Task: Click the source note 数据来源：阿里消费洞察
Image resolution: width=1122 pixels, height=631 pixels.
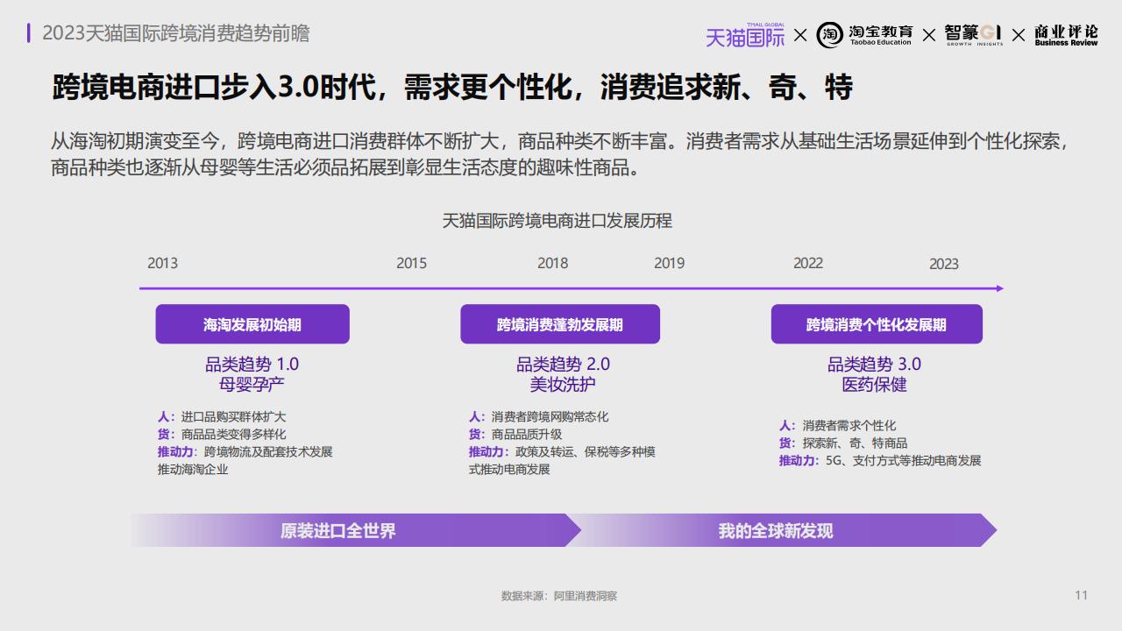Action: point(559,596)
